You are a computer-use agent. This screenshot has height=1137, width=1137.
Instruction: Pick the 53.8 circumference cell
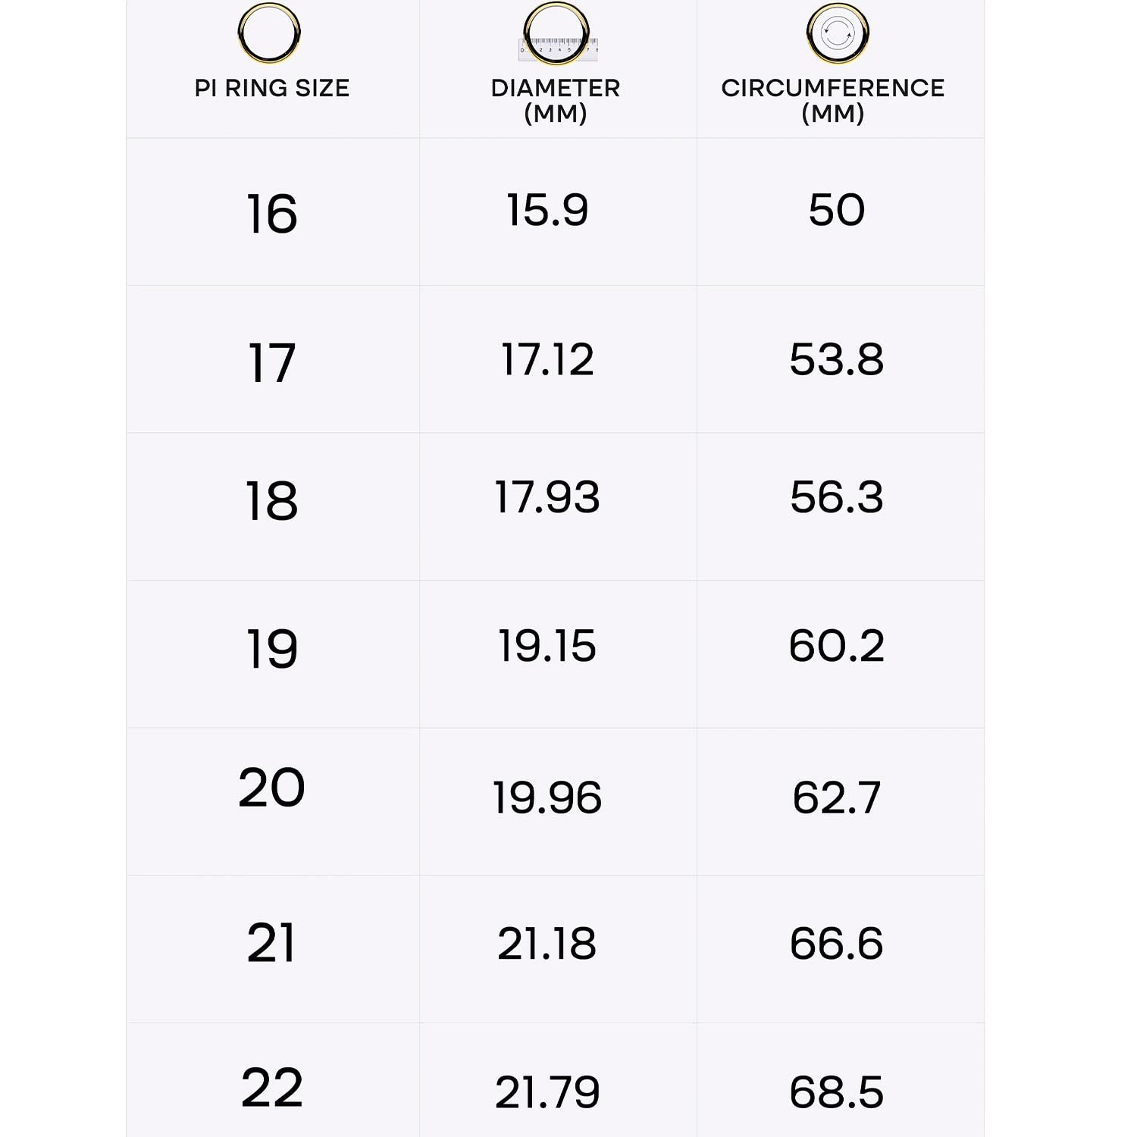point(836,359)
